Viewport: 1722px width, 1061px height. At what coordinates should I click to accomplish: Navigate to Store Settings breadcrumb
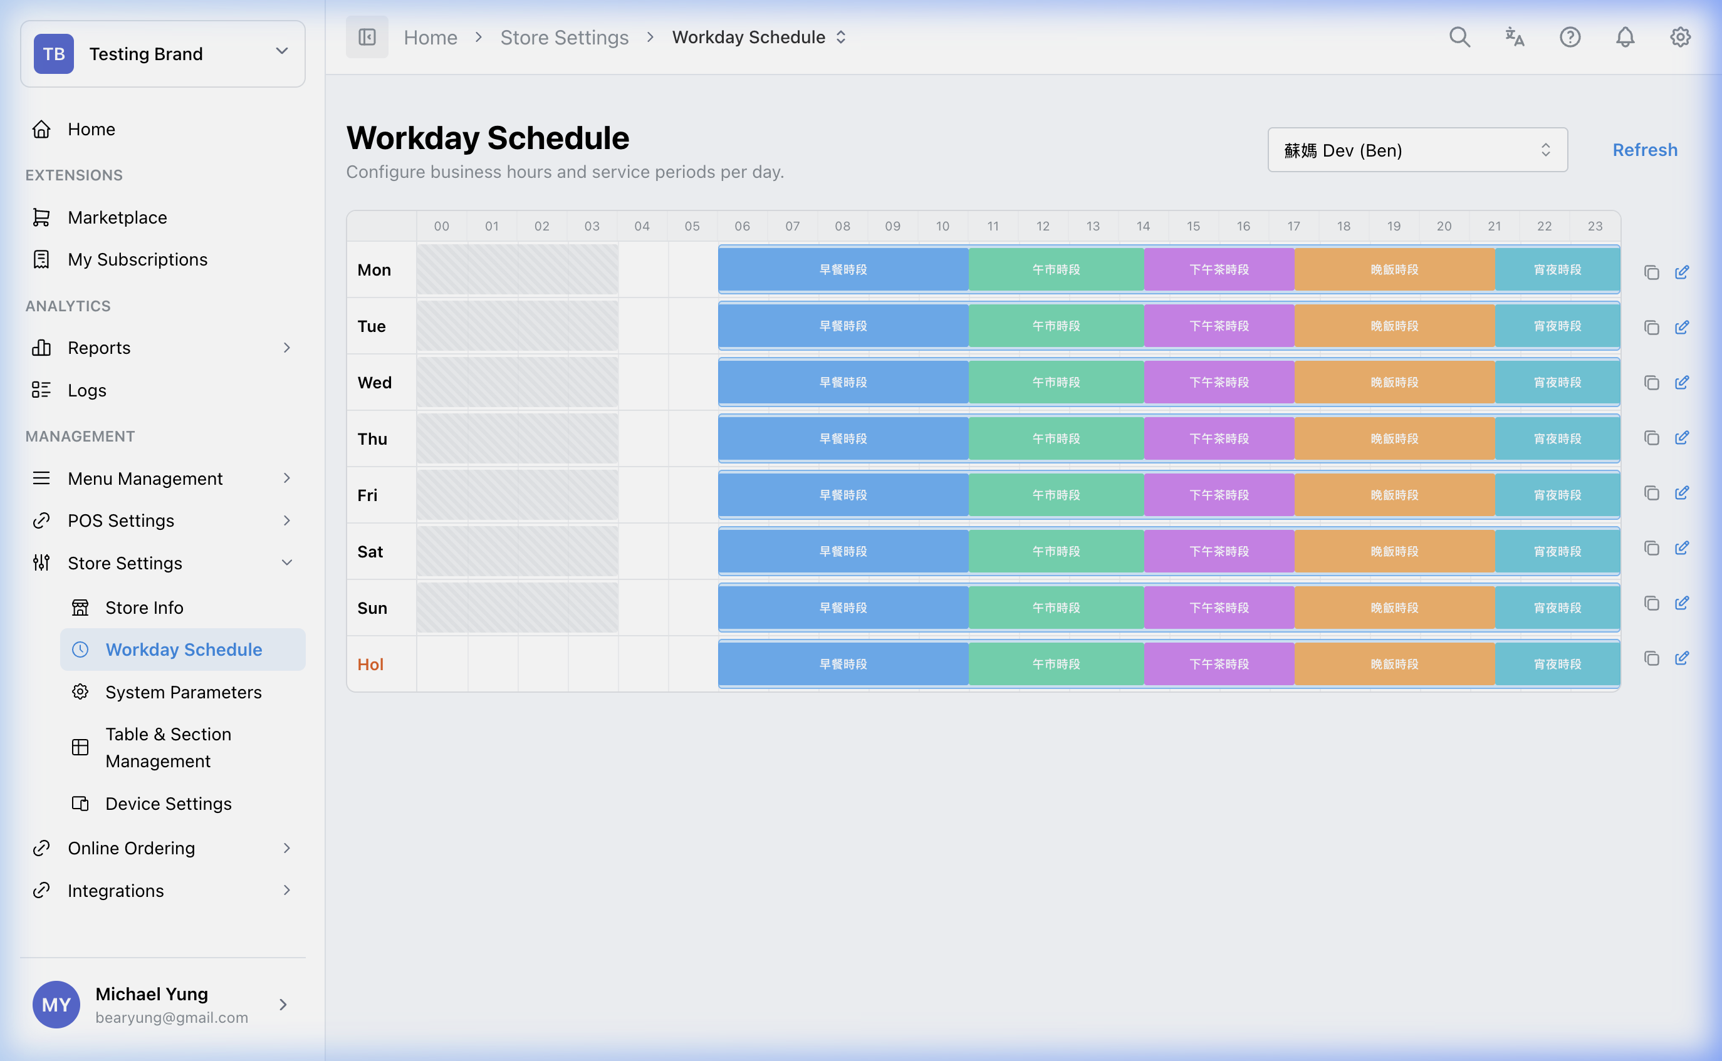coord(565,36)
